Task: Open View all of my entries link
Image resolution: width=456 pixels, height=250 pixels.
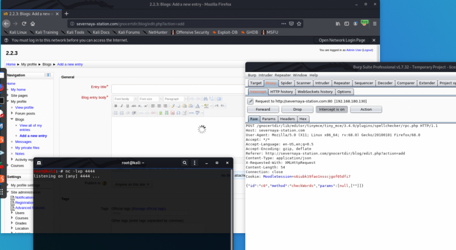Action: 31,128
